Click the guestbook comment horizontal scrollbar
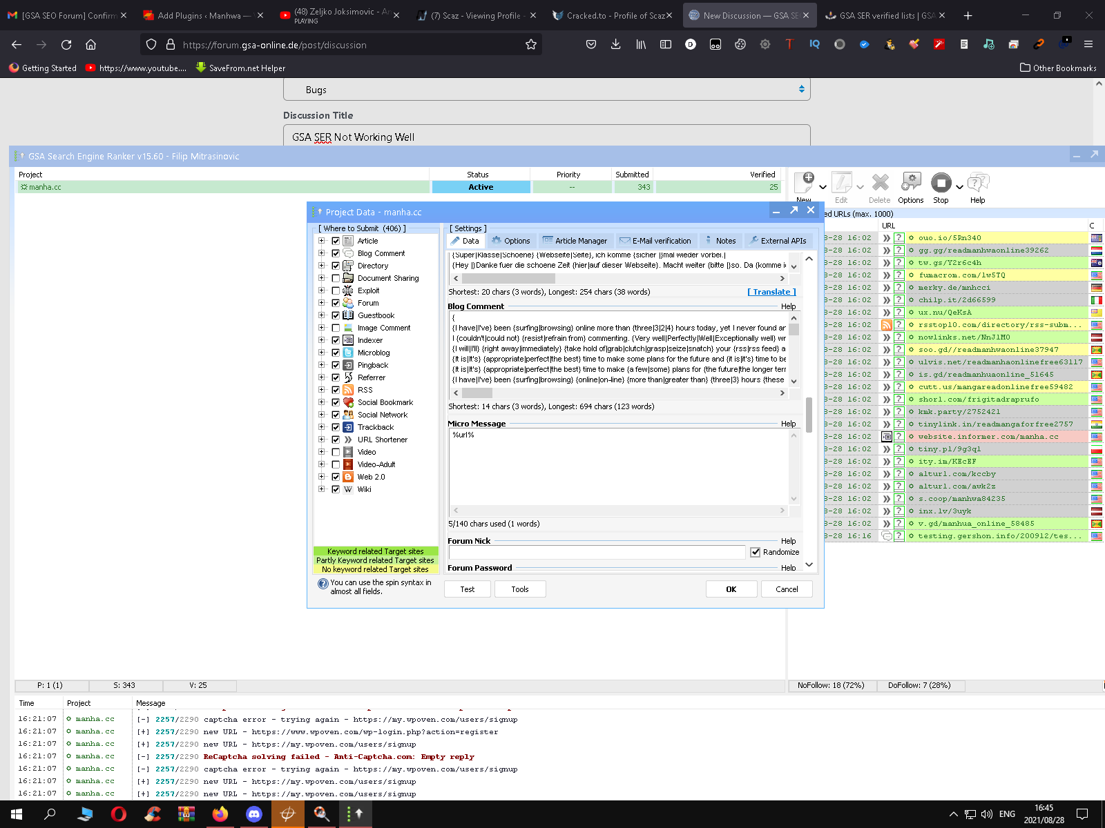 (x=618, y=278)
